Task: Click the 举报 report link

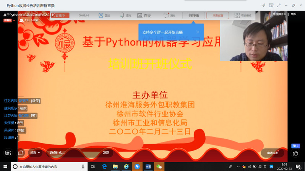Action: click(x=294, y=14)
